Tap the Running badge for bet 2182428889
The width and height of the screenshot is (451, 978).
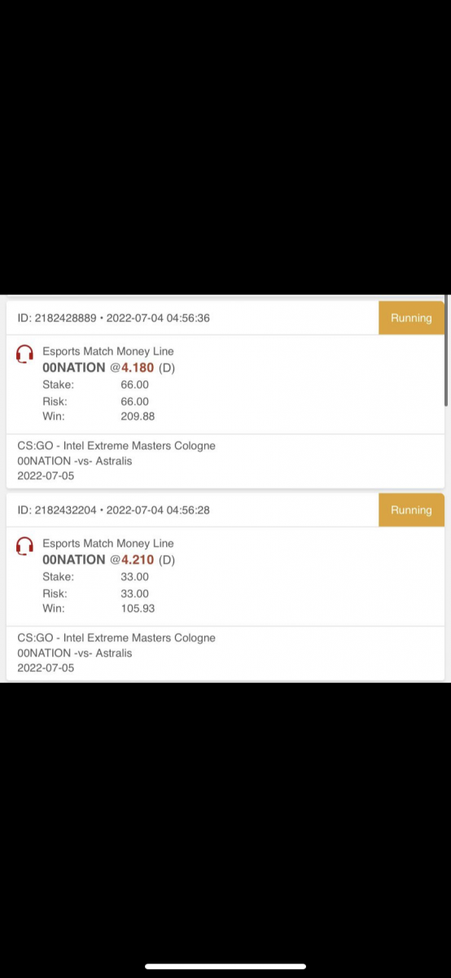(x=411, y=318)
